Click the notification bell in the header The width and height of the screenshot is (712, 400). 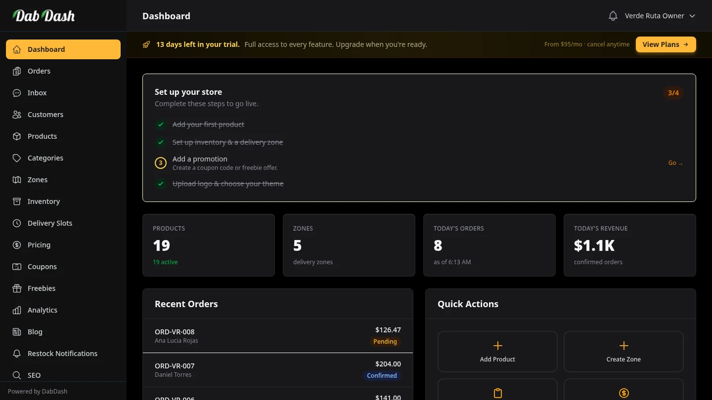(x=613, y=15)
